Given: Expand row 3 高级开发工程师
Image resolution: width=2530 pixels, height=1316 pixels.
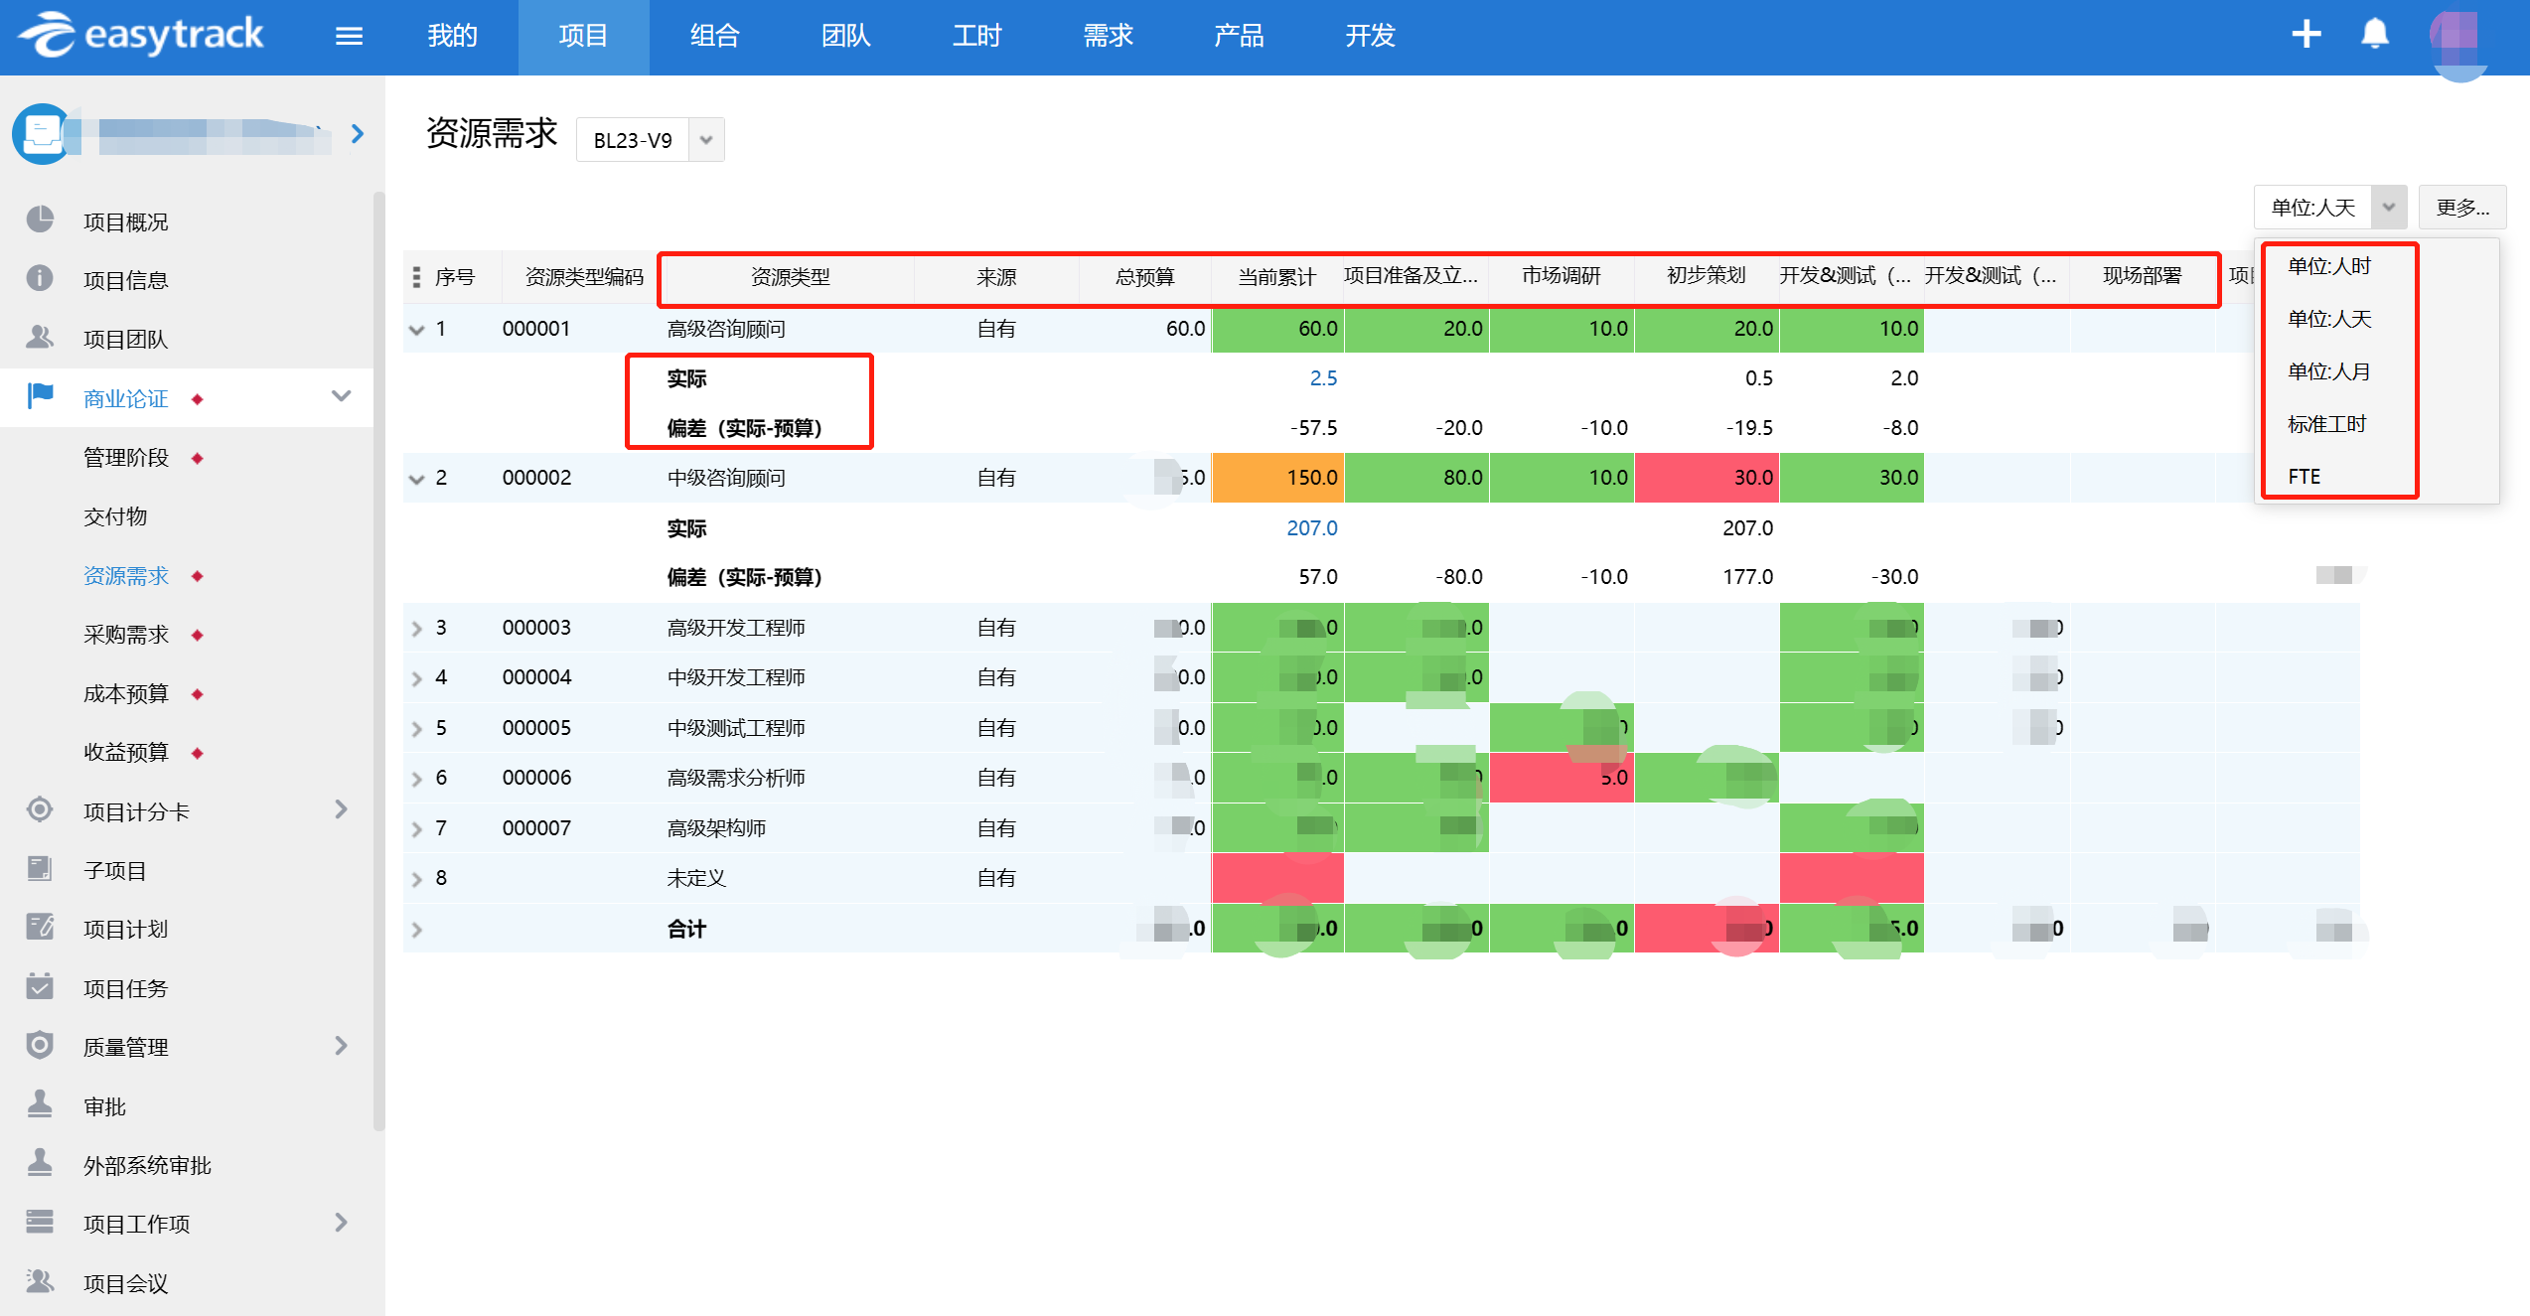Looking at the screenshot, I should coord(417,629).
